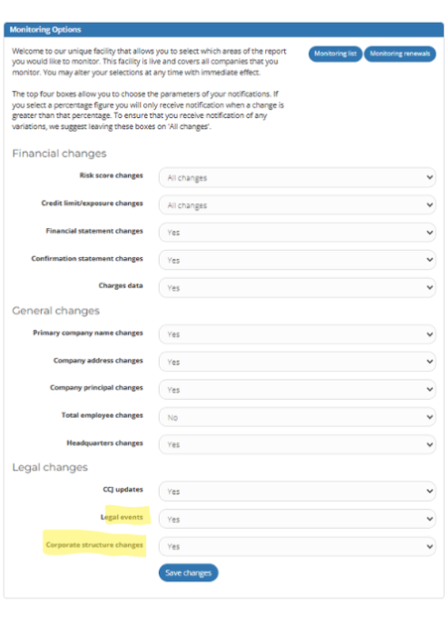Screen dimensions: 448x620
Task: Open the Monitoring list button
Action: point(335,54)
